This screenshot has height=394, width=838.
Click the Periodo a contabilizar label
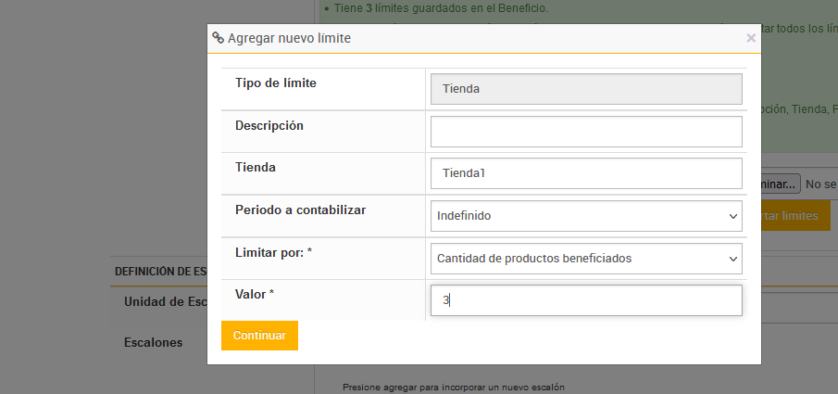[x=300, y=210]
